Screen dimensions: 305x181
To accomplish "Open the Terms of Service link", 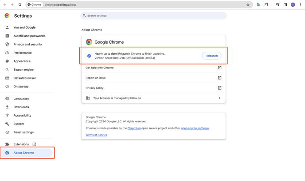I will (97, 135).
